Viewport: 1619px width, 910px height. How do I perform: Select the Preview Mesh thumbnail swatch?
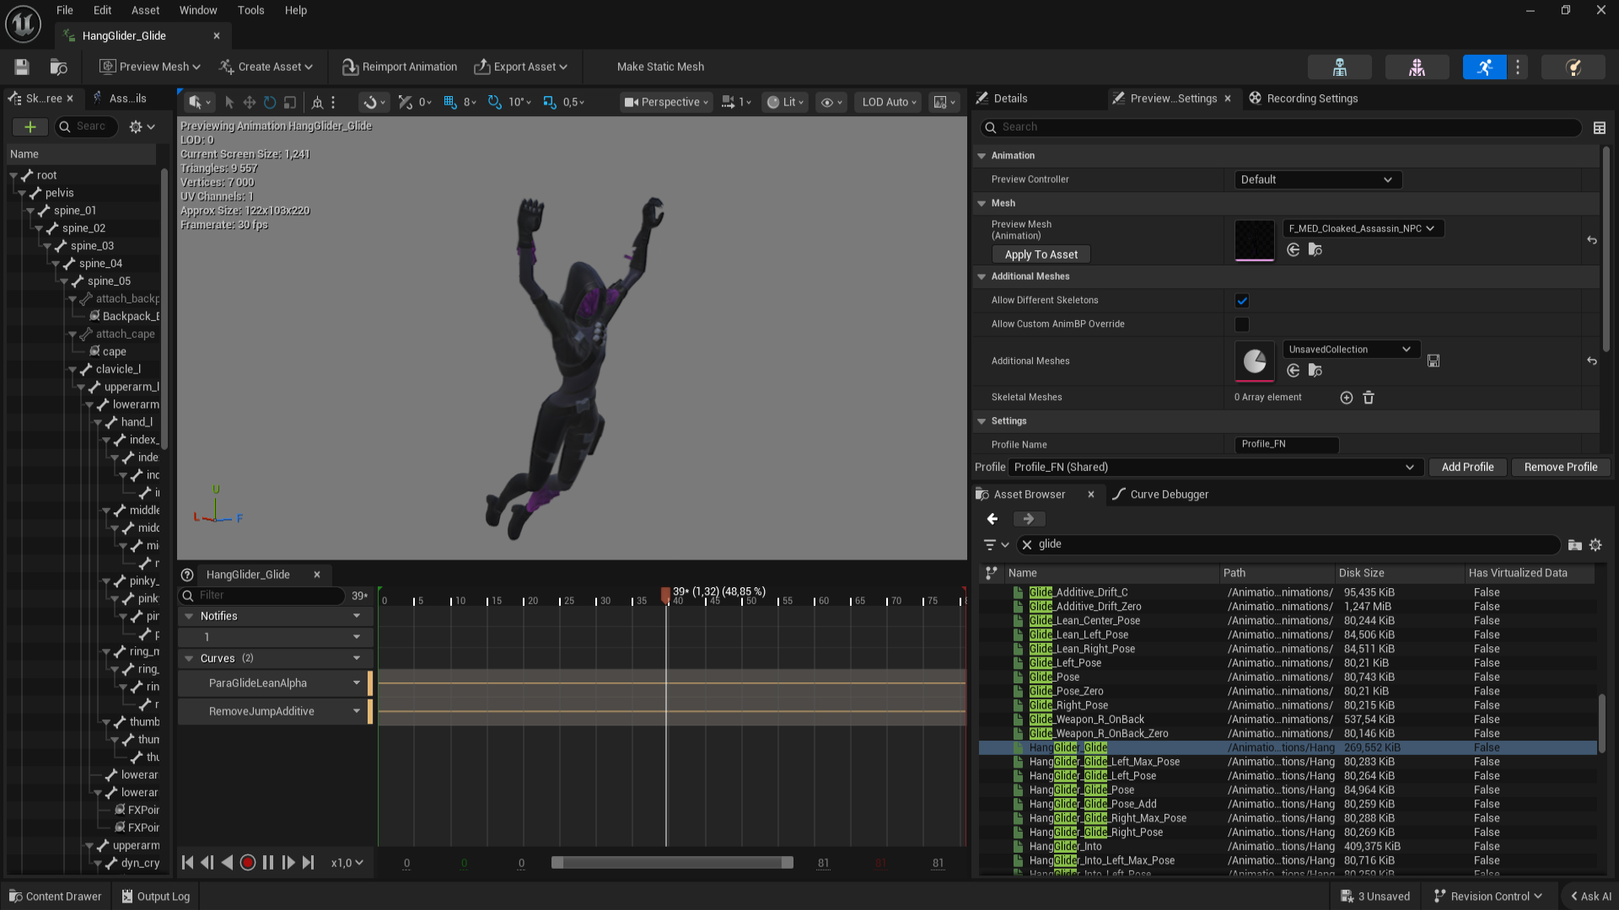(1254, 240)
